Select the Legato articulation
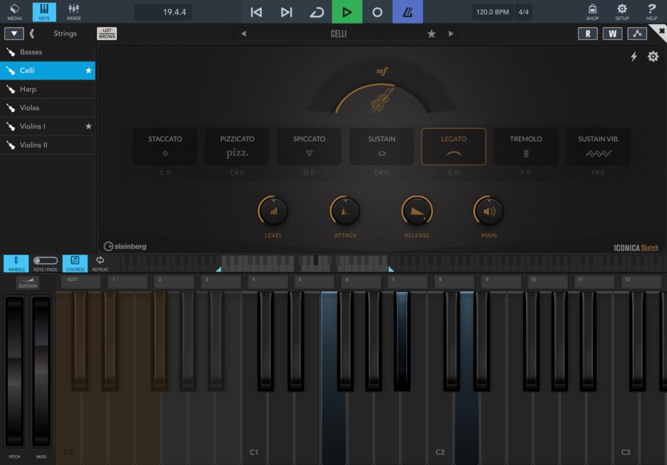This screenshot has width=667, height=465. point(454,147)
